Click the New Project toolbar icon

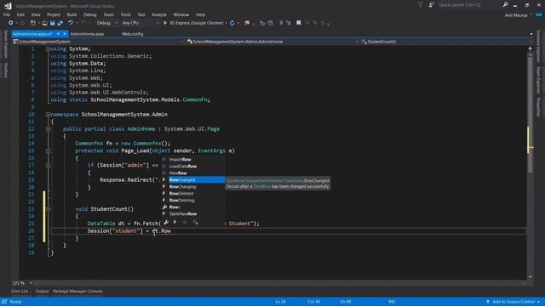(33, 23)
